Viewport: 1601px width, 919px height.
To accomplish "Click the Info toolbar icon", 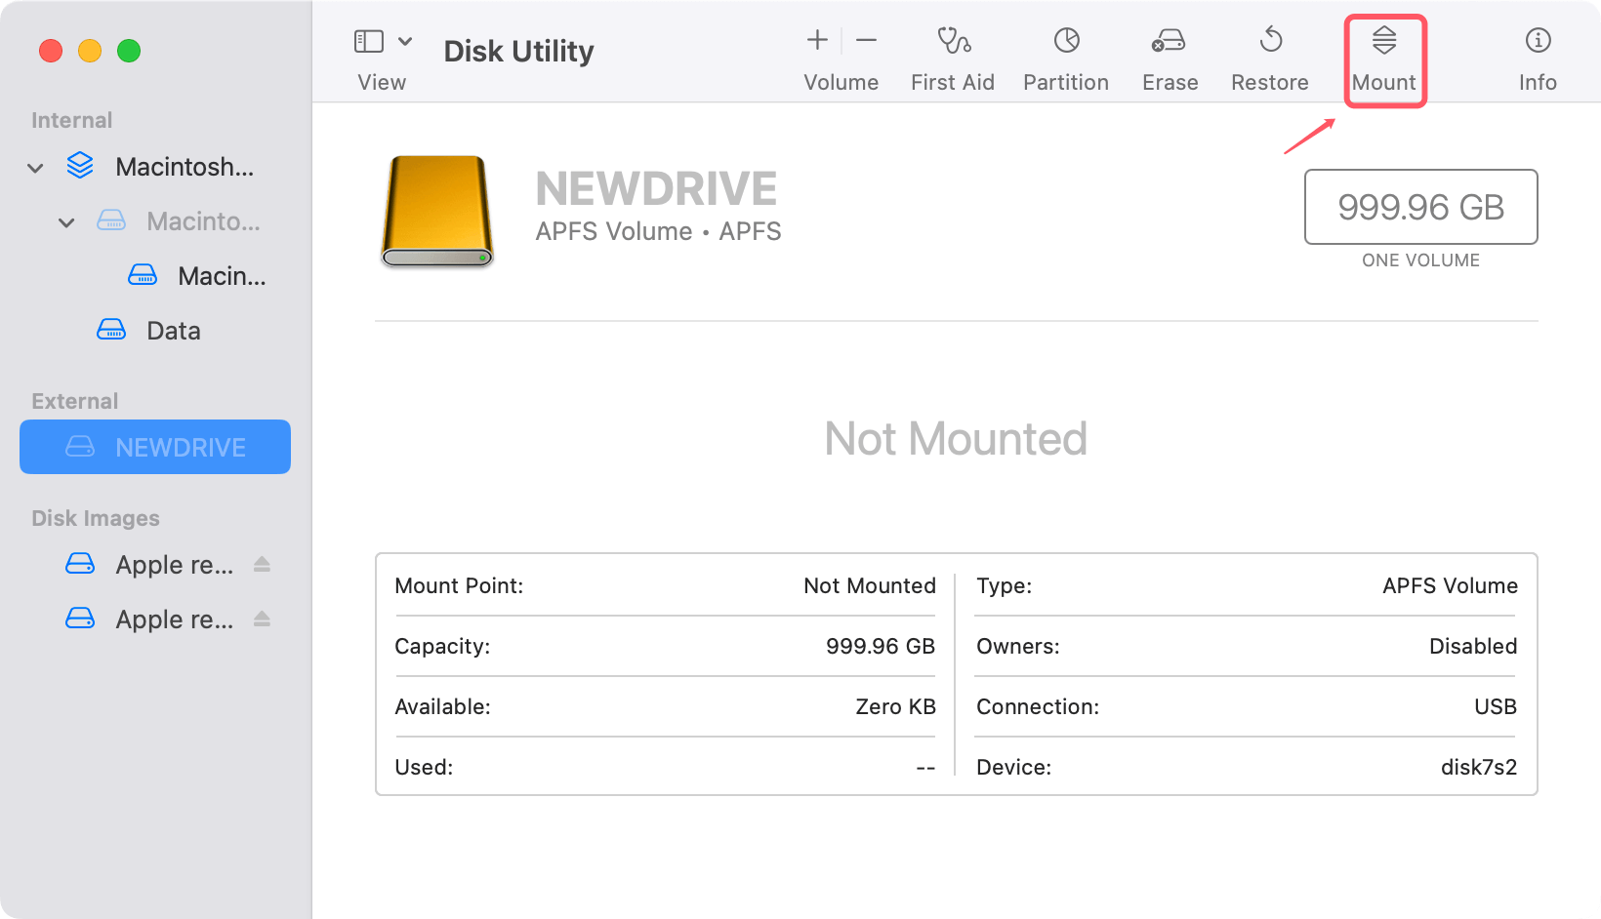I will (x=1537, y=56).
